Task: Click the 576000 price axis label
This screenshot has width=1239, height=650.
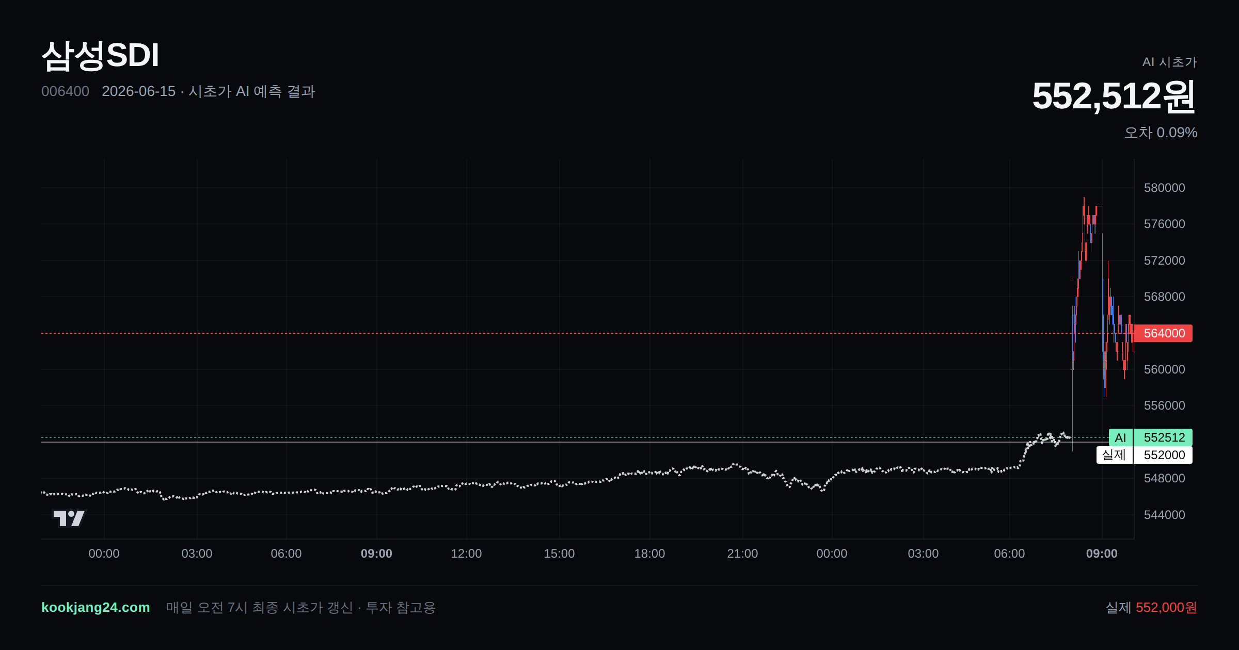Action: coord(1164,224)
